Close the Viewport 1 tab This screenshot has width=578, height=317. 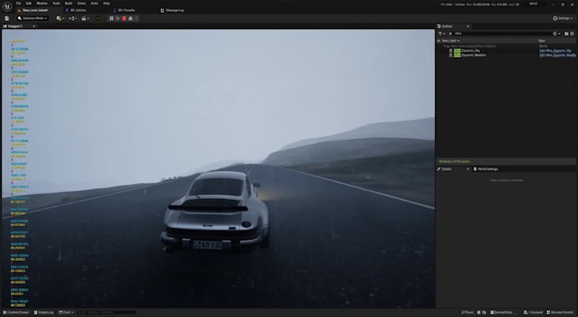(x=34, y=26)
